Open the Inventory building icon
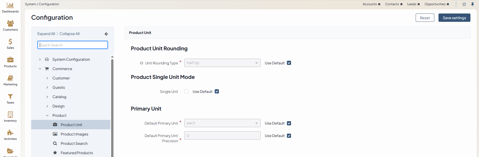 coord(10,115)
